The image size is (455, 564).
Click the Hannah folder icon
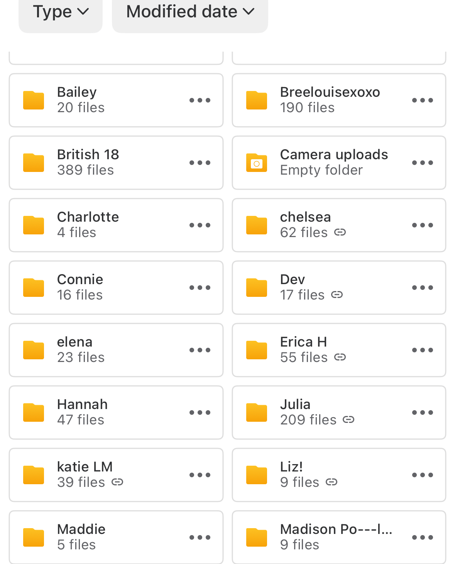pyautogui.click(x=34, y=412)
